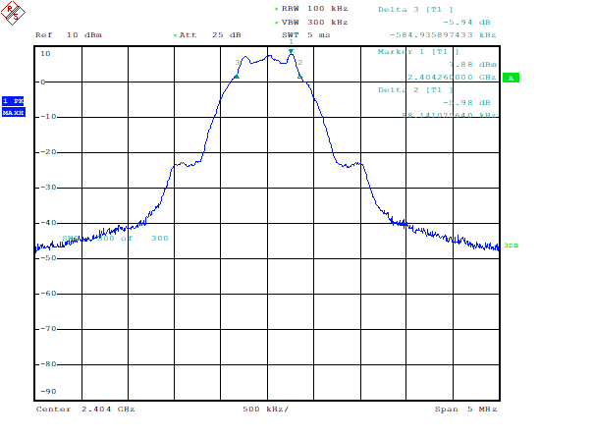This screenshot has height=437, width=594.
Task: Click the Span 5 MHz label
Action: click(x=465, y=409)
